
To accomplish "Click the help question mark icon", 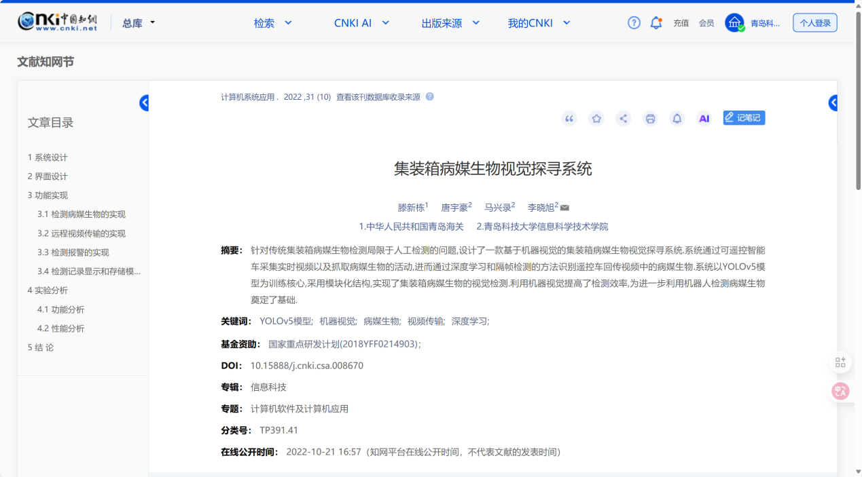I will (634, 23).
